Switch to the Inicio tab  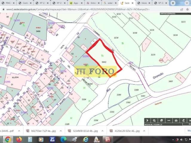tap(144, 3)
